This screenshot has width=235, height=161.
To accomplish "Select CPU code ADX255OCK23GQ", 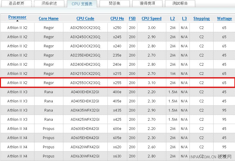I will pyautogui.click(x=85, y=83).
